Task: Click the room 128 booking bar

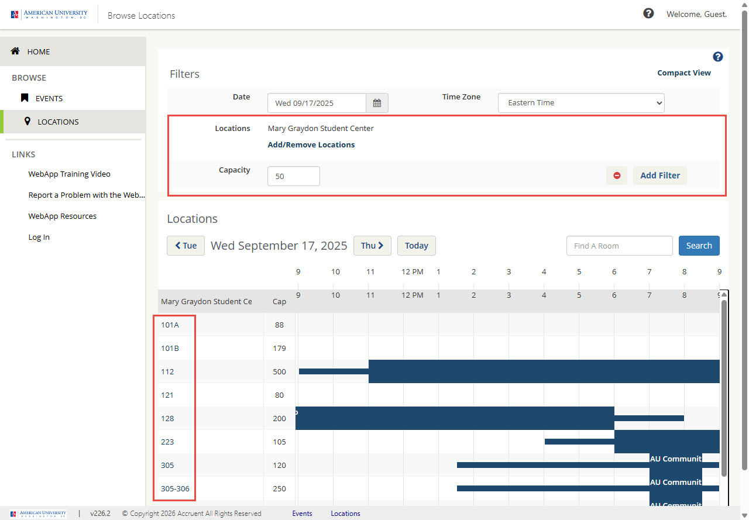Action: click(455, 418)
